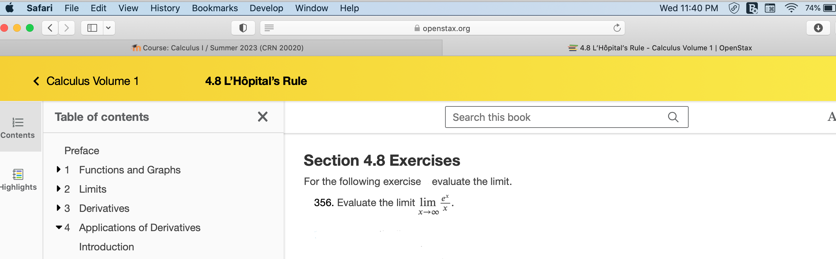Viewport: 836px width, 259px height.
Task: Open the Introduction section from table of contents
Action: (x=106, y=246)
